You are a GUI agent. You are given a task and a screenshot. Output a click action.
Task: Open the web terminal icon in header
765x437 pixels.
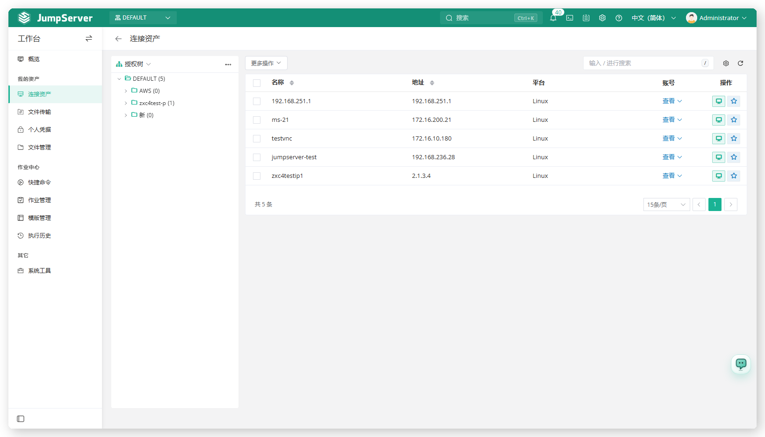tap(570, 18)
